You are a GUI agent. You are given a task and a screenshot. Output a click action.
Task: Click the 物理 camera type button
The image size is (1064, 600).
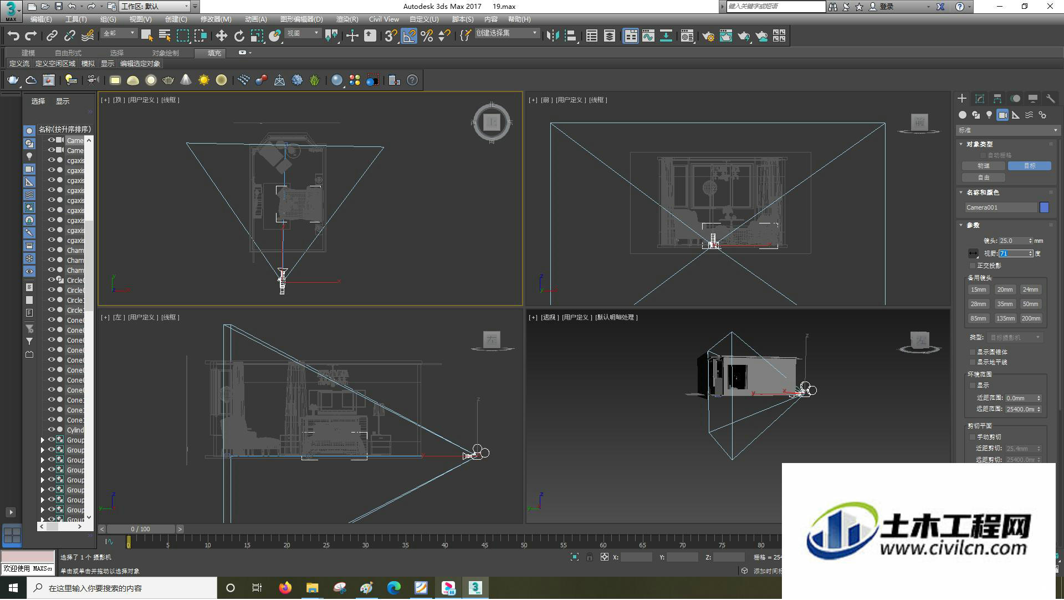[983, 166]
